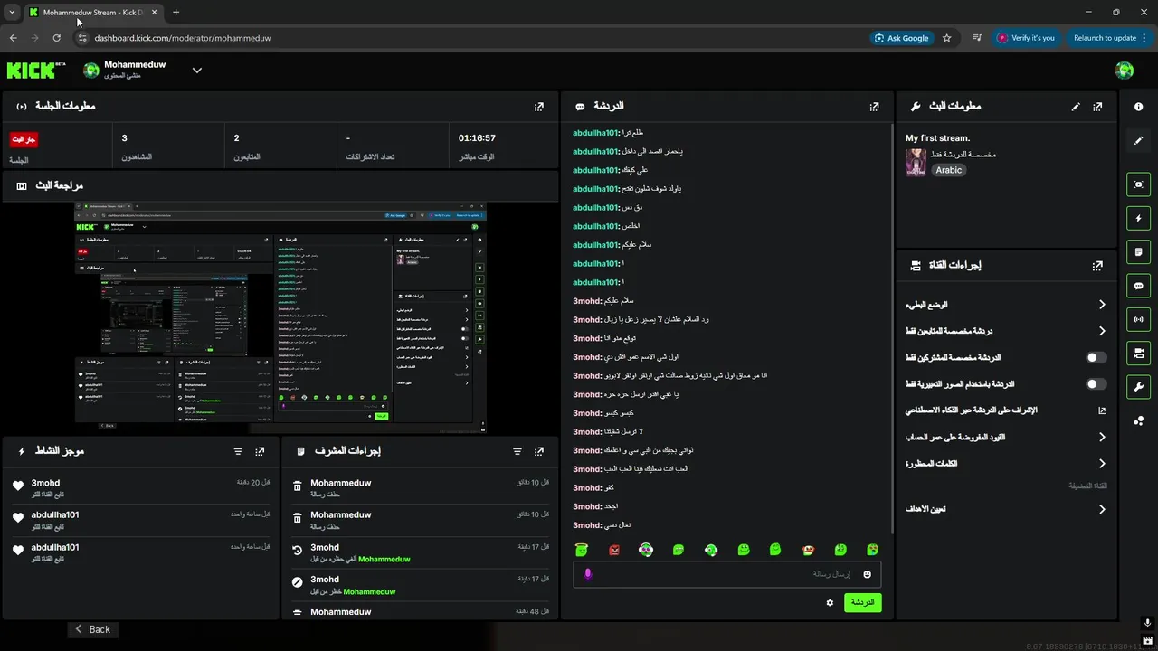Insert the headset-with-mic green emote
The height and width of the screenshot is (651, 1158).
pyautogui.click(x=711, y=550)
